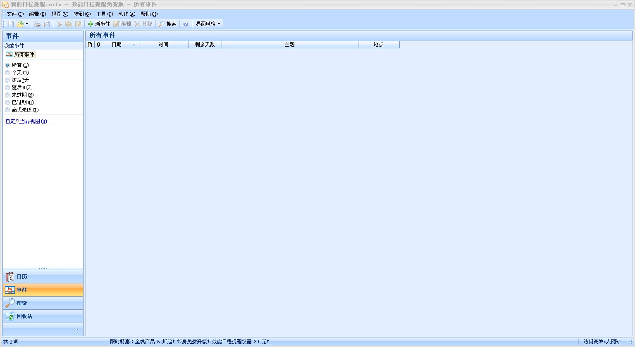Select the 所有事件 item under 我的事件
Viewport: 635px width, 347px height.
[20, 55]
